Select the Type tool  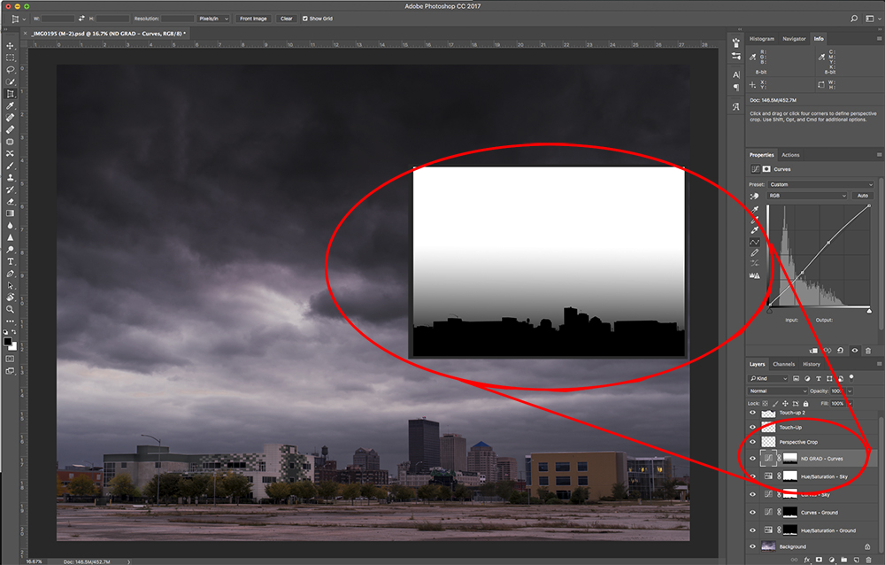pyautogui.click(x=10, y=261)
